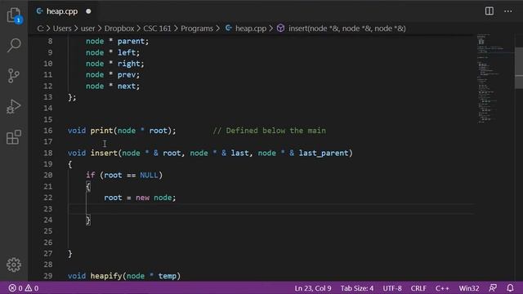Select encoding UTF-8 in status bar
The height and width of the screenshot is (294, 523).
click(x=392, y=288)
